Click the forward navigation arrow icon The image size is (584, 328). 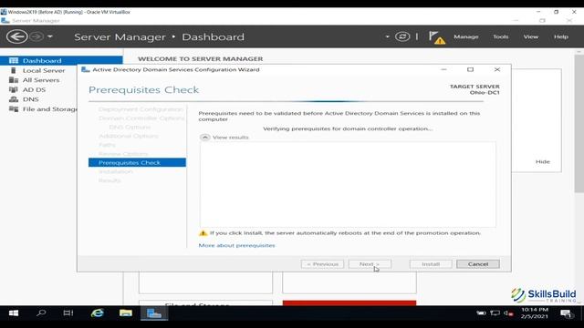click(x=36, y=36)
